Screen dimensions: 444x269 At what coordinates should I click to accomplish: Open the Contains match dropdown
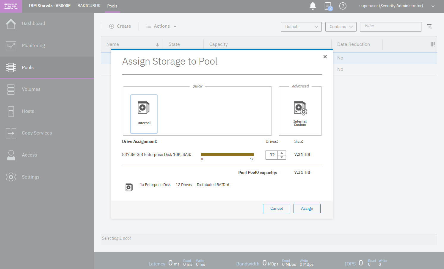(341, 26)
